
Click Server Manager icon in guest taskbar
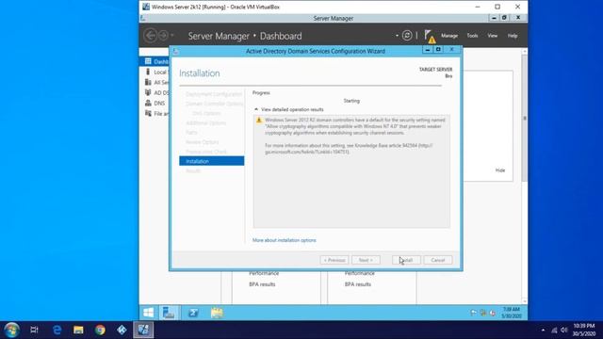tap(169, 313)
